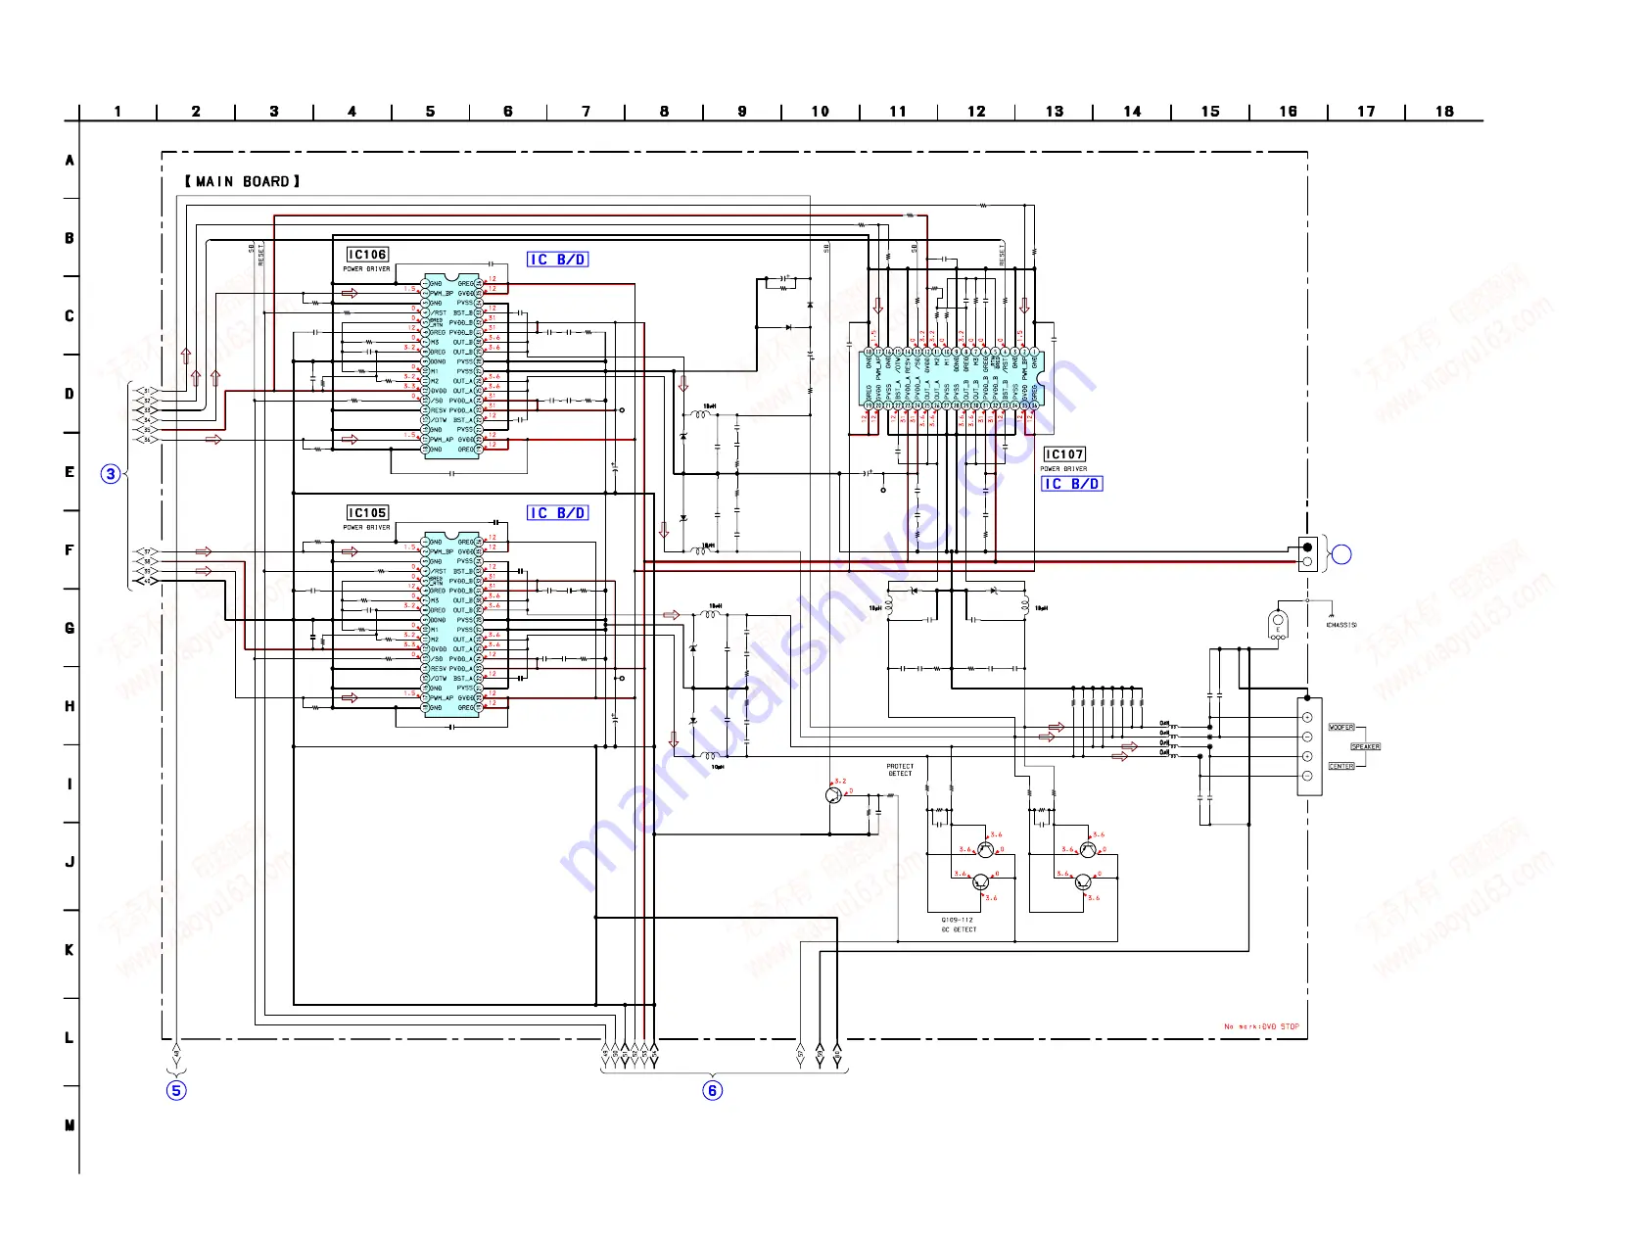Click the CHASSIS ground label
1645x1237 pixels.
pyautogui.click(x=1341, y=625)
